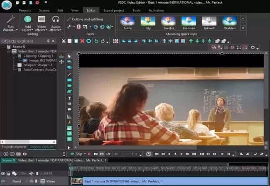Zoom in the timeline with plus icon
This screenshot has width=270, height=186.
[x=6, y=154]
